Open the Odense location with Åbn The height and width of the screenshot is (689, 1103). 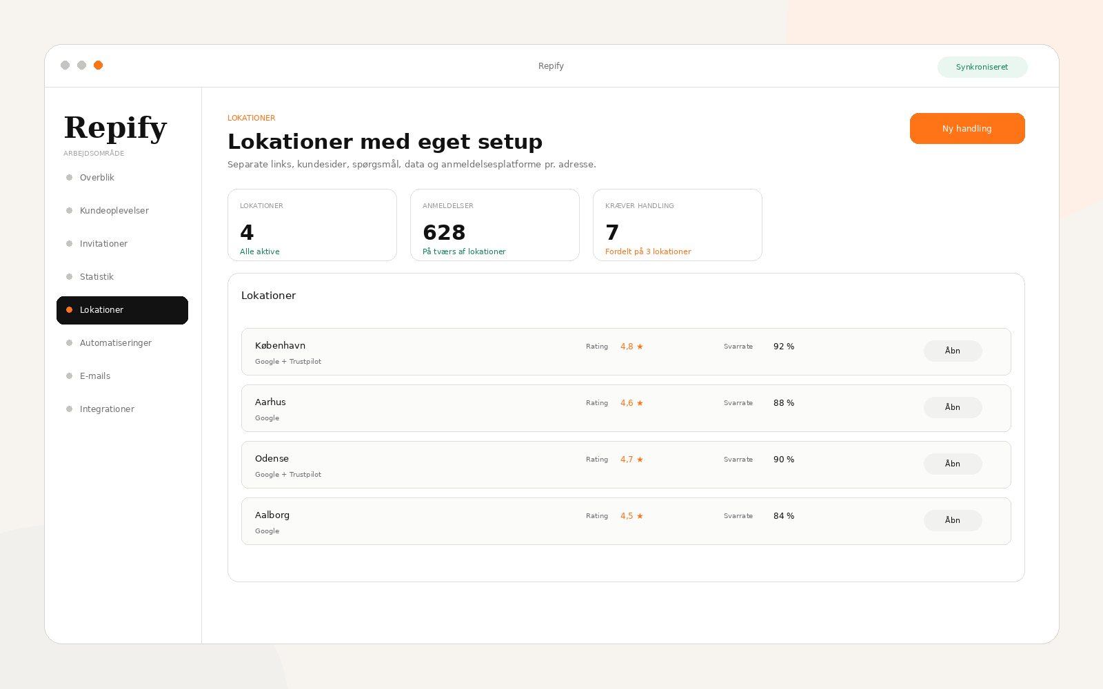pyautogui.click(x=953, y=464)
